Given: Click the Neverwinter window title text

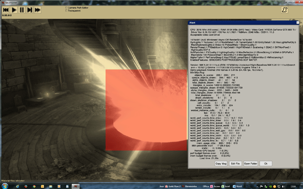Looking at the screenshot, I should pyautogui.click(x=11, y=3).
